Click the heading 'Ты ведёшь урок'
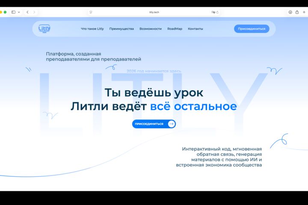308x205 pixels. point(154,92)
